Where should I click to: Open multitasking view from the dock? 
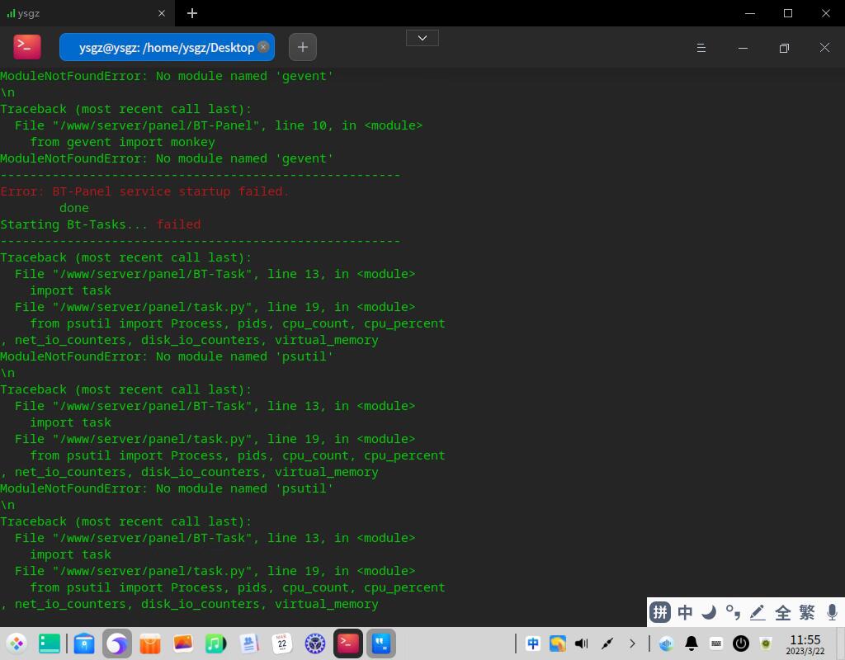[x=50, y=643]
